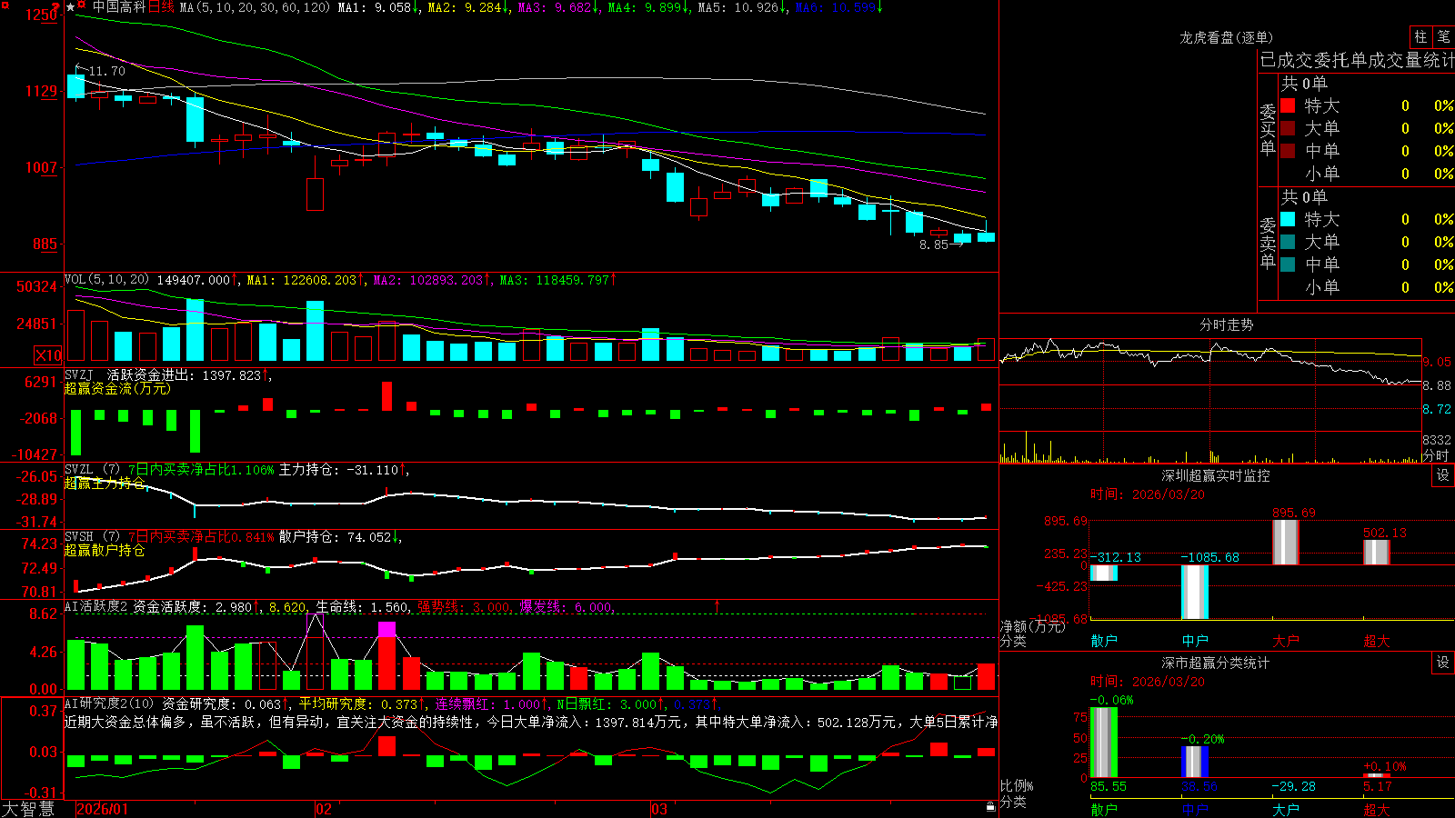The height and width of the screenshot is (818, 1455).
Task: Click the AI研究度2(10) indicator name
Action: (x=109, y=703)
